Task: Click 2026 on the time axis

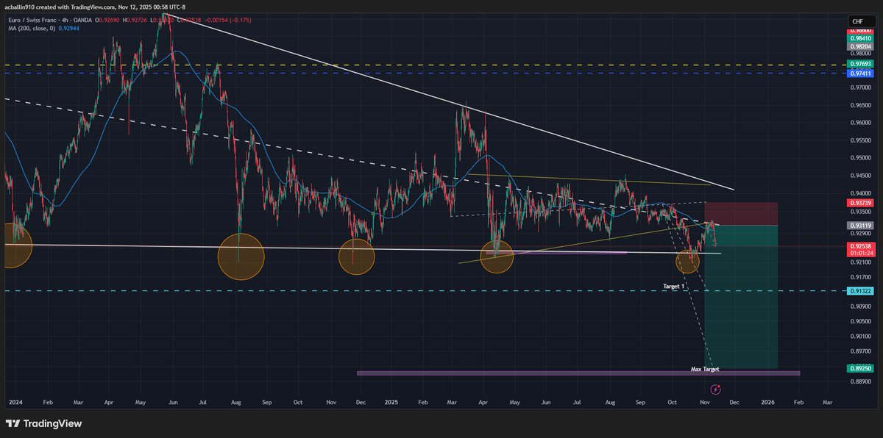Action: pos(769,403)
